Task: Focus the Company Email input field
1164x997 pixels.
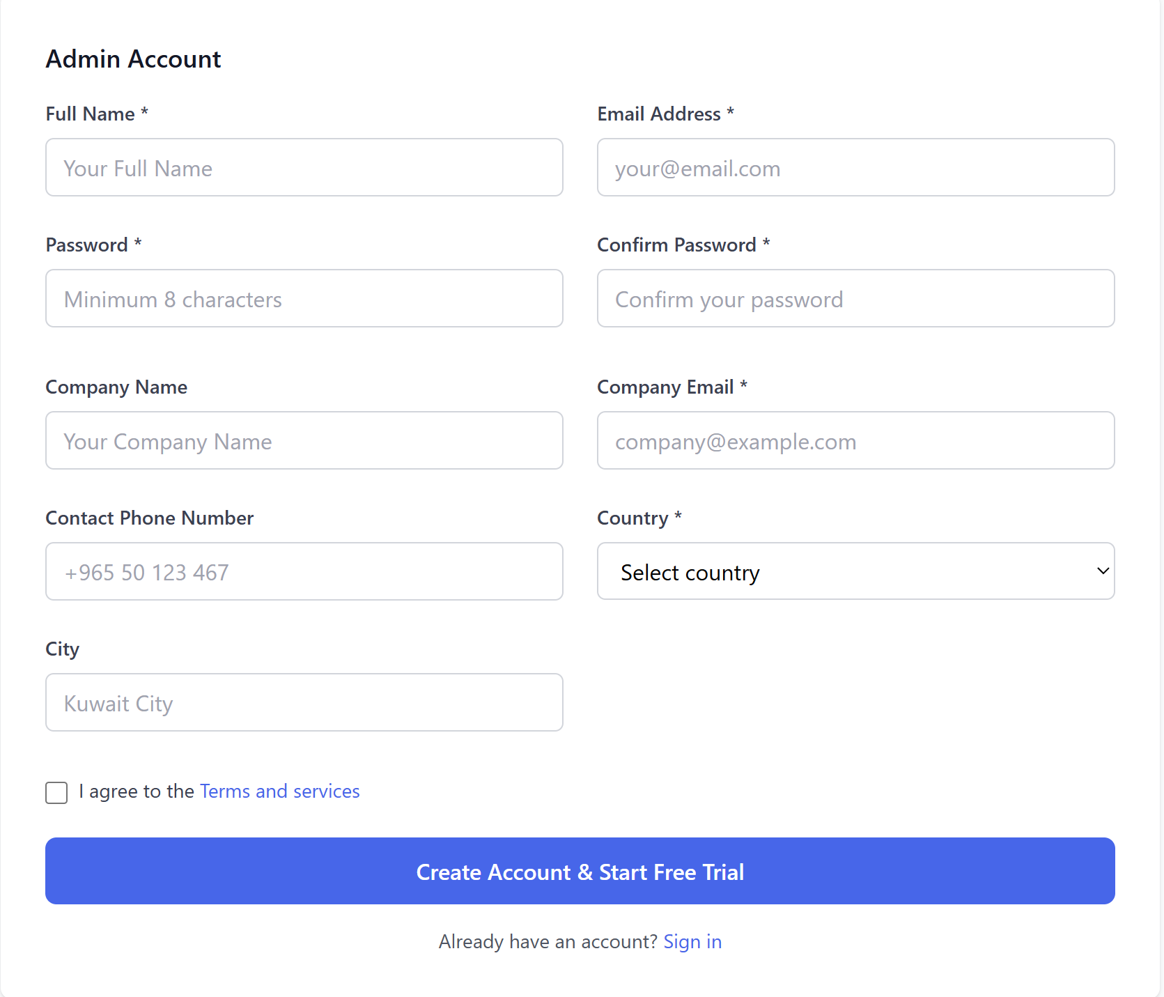Action: tap(855, 441)
